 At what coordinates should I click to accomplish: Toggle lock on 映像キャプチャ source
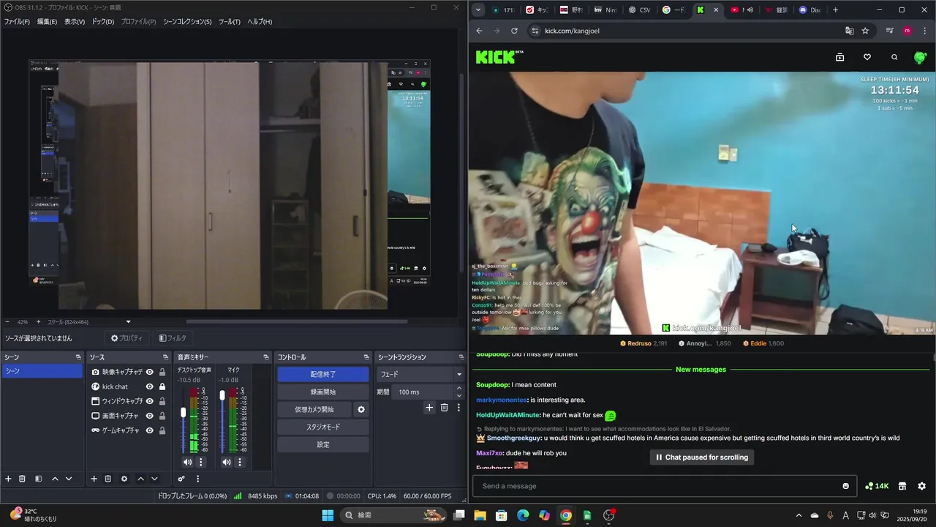pos(162,372)
